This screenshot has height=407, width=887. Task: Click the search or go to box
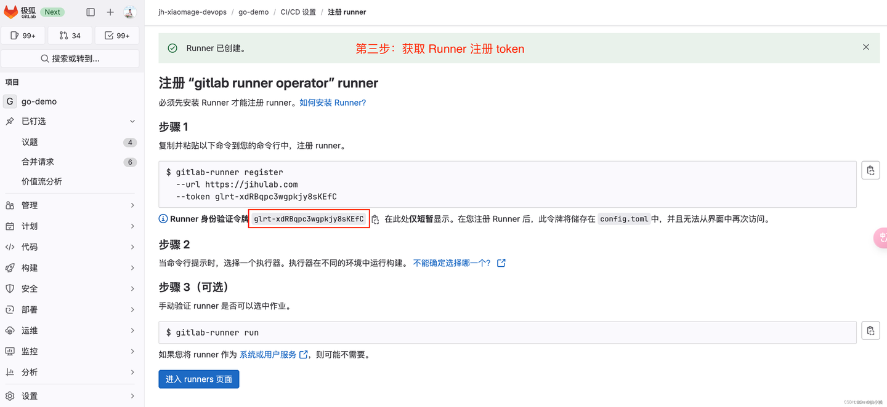[70, 58]
